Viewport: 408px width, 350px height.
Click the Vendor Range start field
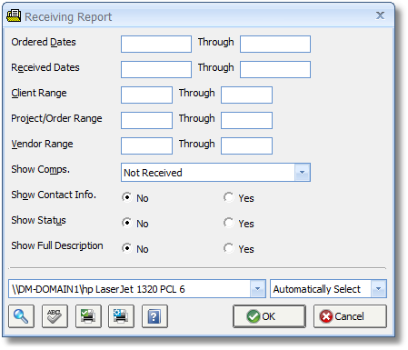[146, 145]
